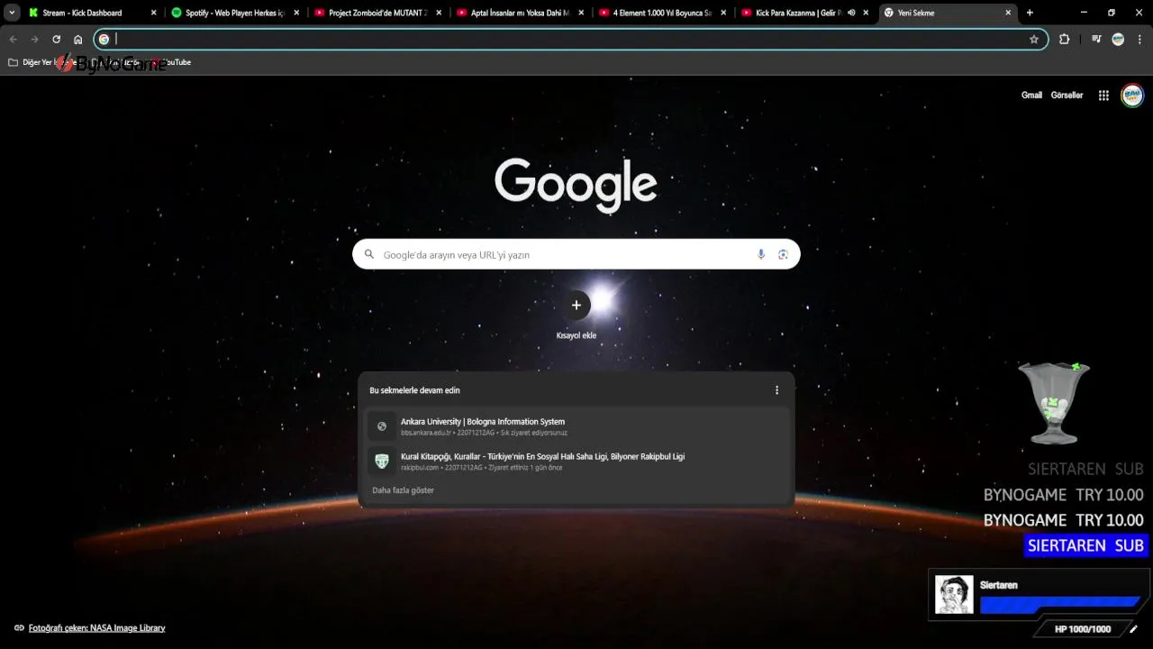Click the HP 1000/1000 label
The width and height of the screenshot is (1153, 649).
[1083, 629]
